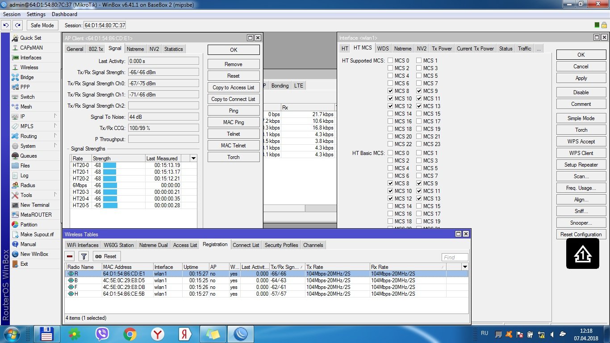Enable MCS 0 in HT Supported MCS
Viewport: 610px width, 343px height.
click(390, 61)
